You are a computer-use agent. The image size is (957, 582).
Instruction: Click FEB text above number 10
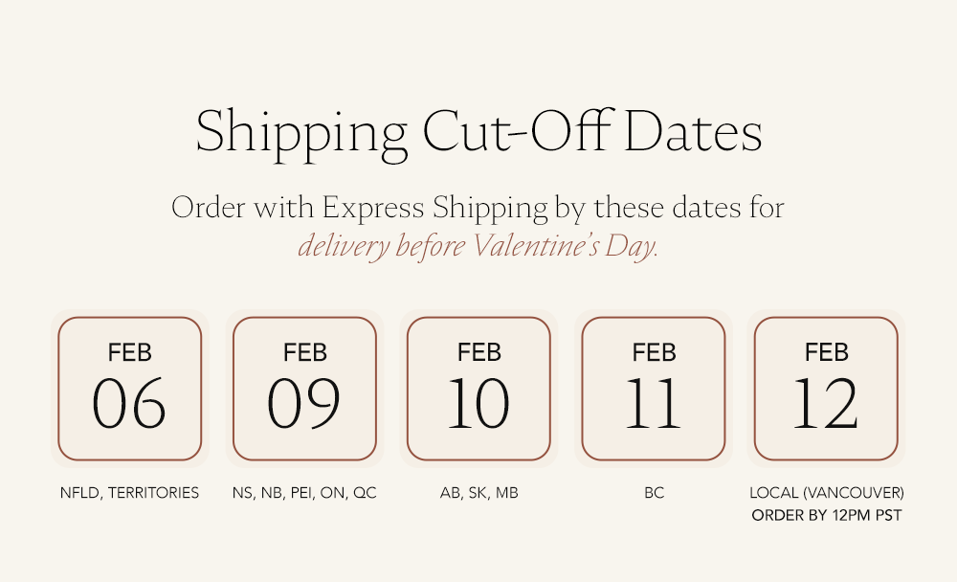479,352
